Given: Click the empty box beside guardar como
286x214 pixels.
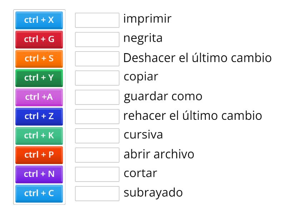Looking at the screenshot, I should (97, 97).
